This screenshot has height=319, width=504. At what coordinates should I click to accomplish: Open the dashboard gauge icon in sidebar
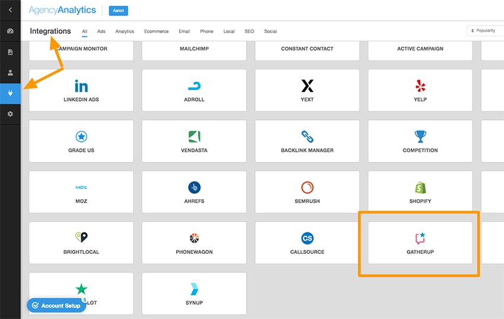10,31
